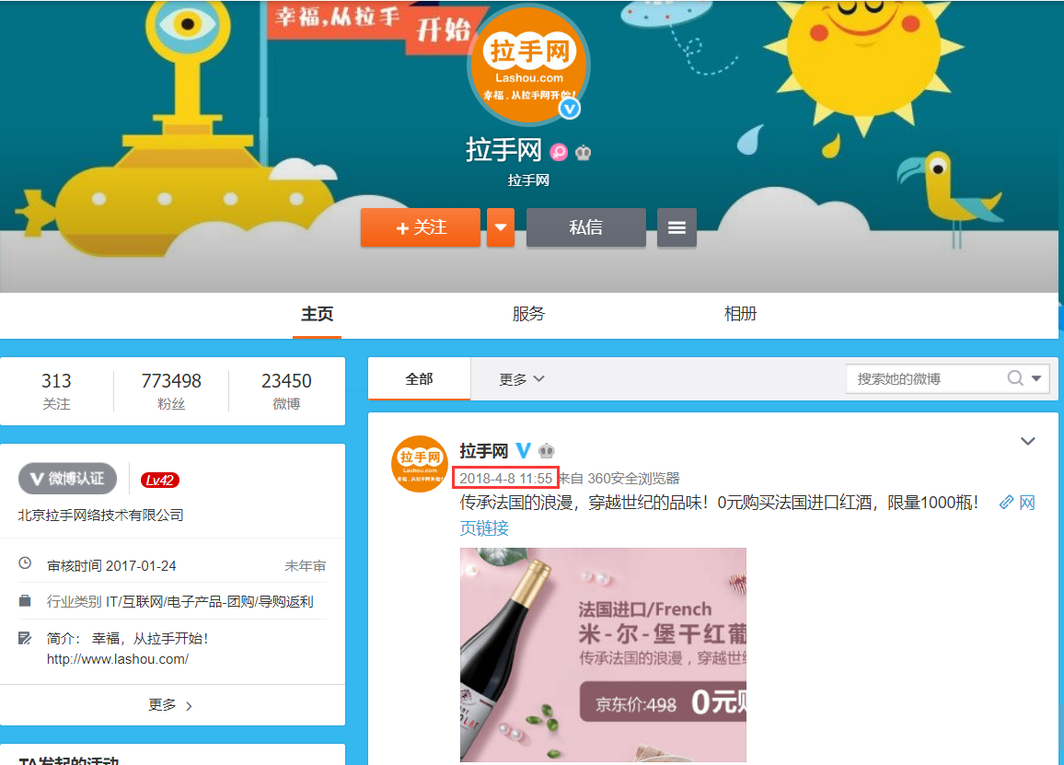The height and width of the screenshot is (765, 1064).
Task: Open the dropdown arrow next to 关注
Action: [501, 227]
